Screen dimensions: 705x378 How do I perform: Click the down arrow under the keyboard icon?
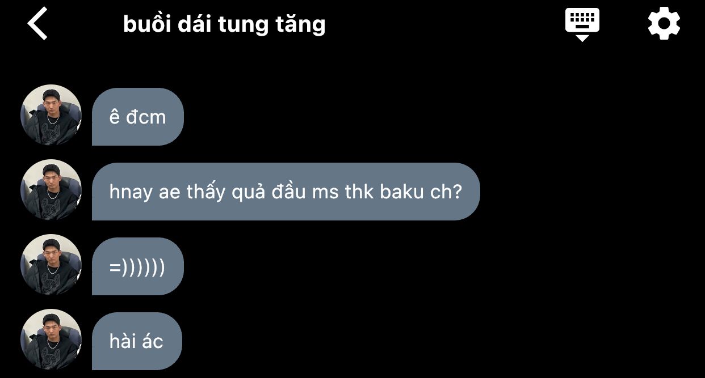[582, 38]
